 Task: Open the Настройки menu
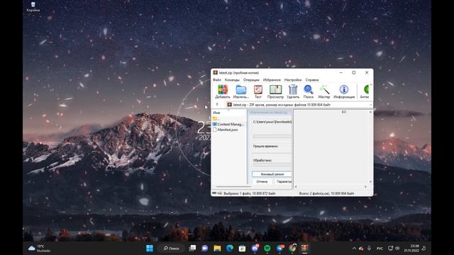click(x=293, y=80)
